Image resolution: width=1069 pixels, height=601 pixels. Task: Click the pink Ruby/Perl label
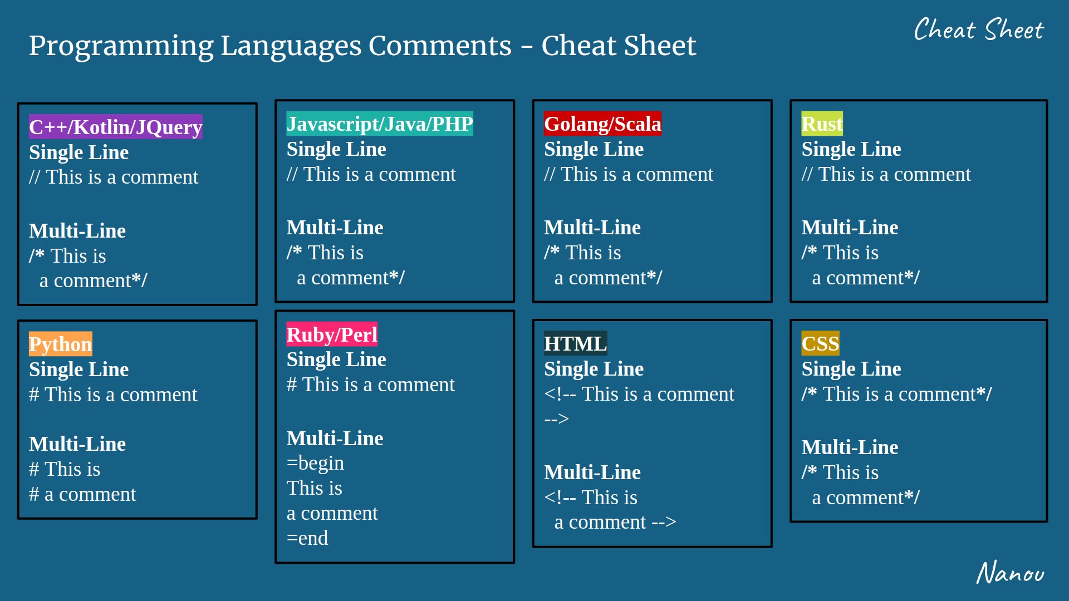coord(331,334)
